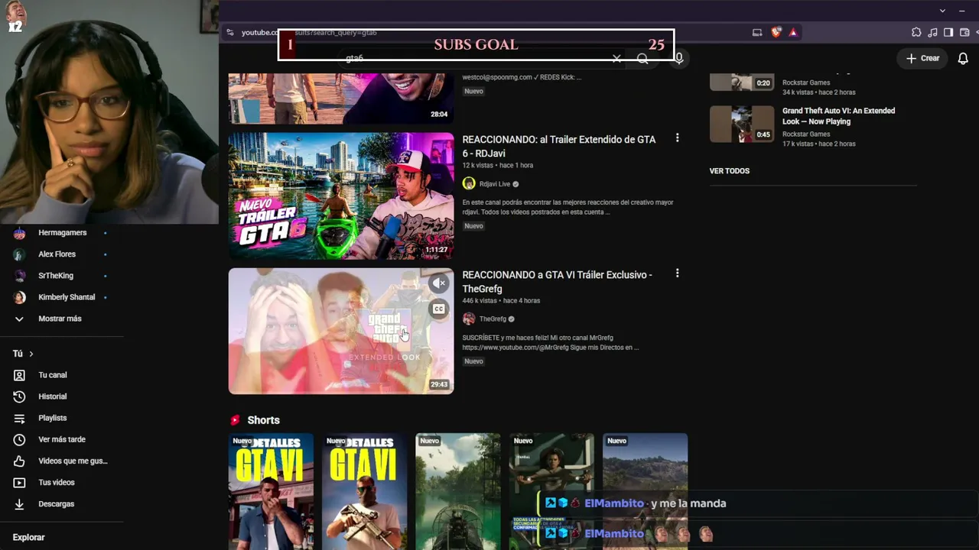Click the Descargas download arrow icon
The height and width of the screenshot is (550, 979).
click(20, 504)
